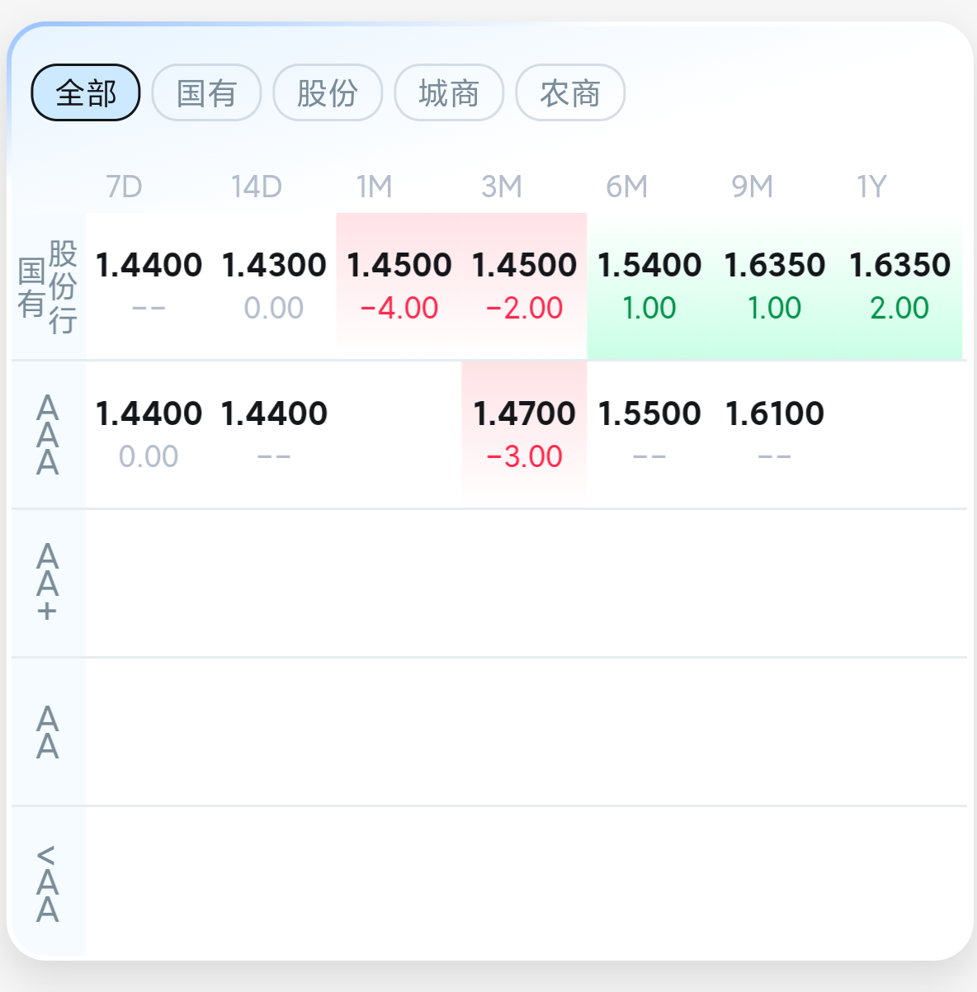Viewport: 977px width, 992px height.
Task: Click the 3M tenor column header
Action: tap(502, 187)
